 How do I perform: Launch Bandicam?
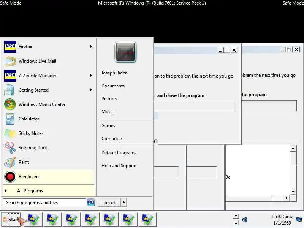(49, 177)
